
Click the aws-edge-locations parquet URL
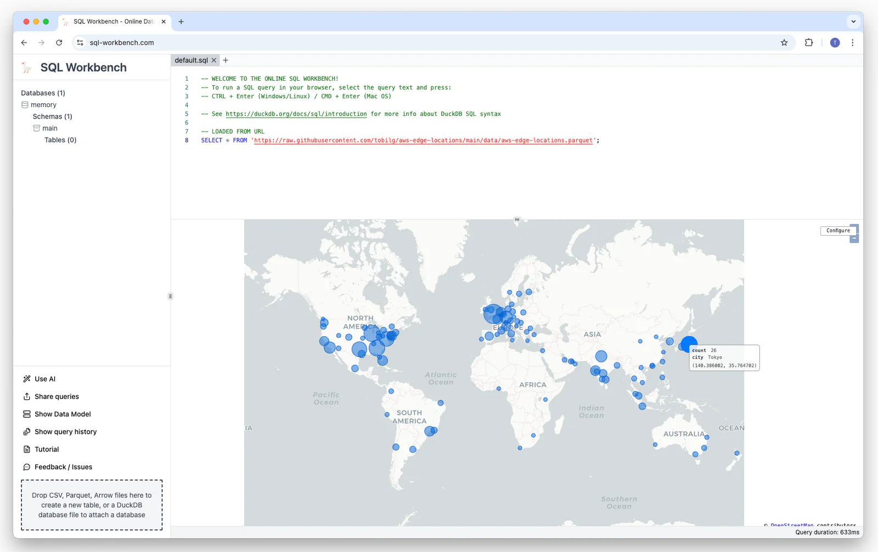423,141
